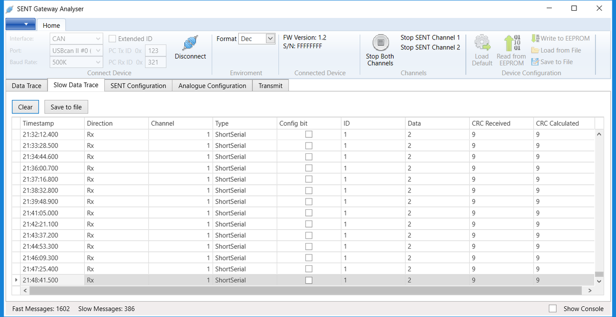The image size is (616, 317).
Task: Choose Load from File folder icon
Action: pyautogui.click(x=535, y=50)
